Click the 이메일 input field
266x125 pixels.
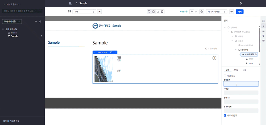[x=241, y=93]
